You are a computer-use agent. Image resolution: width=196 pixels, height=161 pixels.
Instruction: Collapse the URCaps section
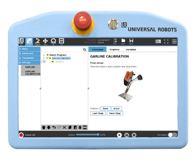[x=30, y=63]
